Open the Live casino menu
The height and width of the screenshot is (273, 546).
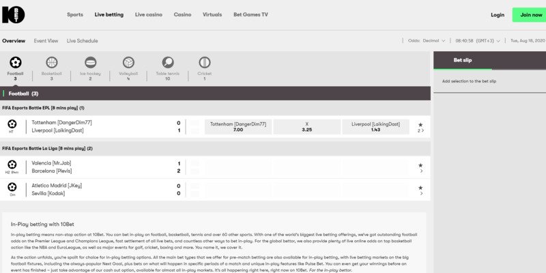(149, 14)
